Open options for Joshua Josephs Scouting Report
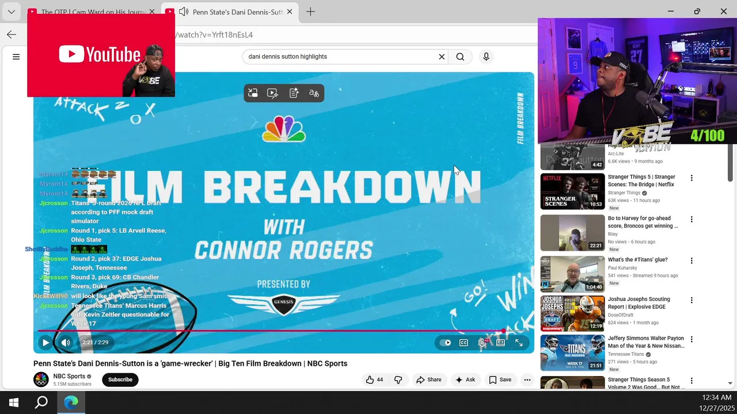This screenshot has width=737, height=414. click(x=692, y=301)
